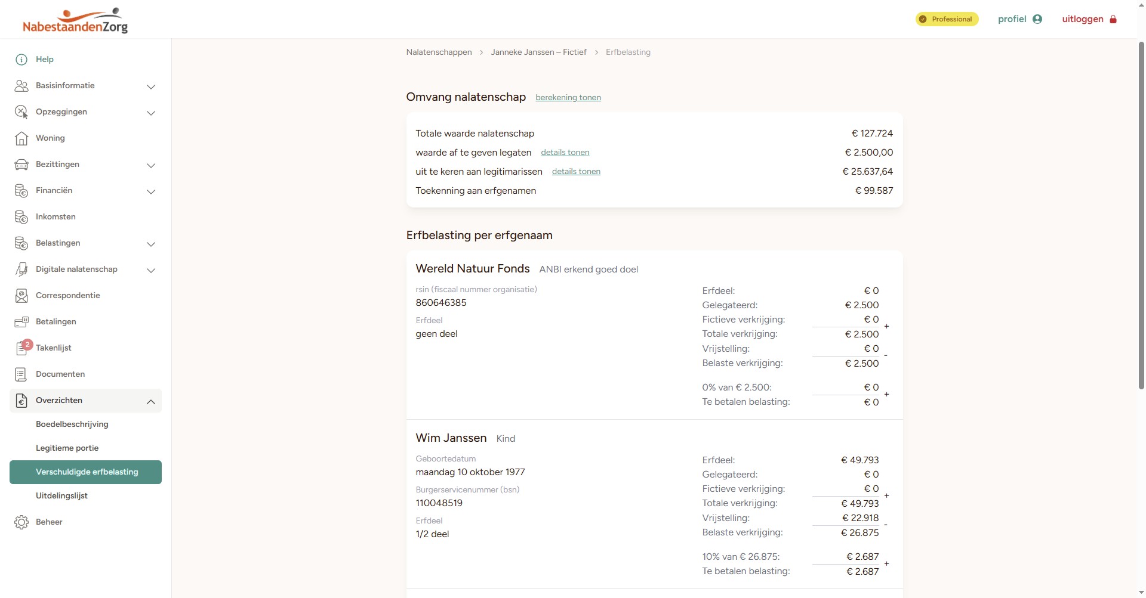Click the Help info icon
Viewport: 1146px width, 598px height.
[21, 60]
